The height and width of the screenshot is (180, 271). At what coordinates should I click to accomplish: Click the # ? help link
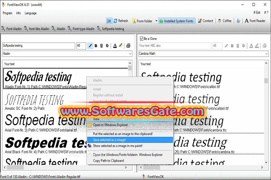point(266,12)
